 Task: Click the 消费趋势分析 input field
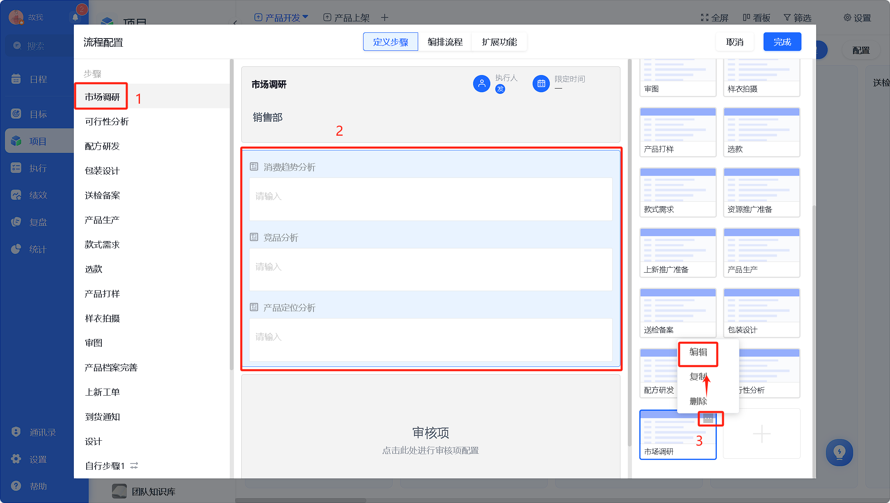[430, 199]
